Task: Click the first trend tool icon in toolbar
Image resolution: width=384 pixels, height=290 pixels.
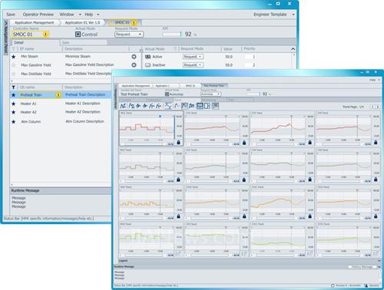Action: pyautogui.click(x=123, y=106)
